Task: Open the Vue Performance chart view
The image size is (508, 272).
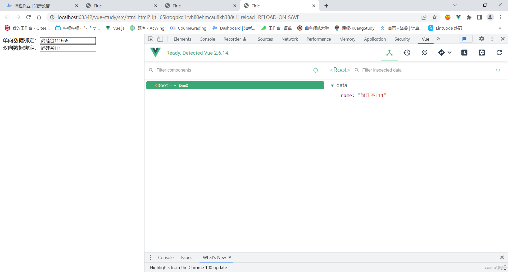Action: 464,53
